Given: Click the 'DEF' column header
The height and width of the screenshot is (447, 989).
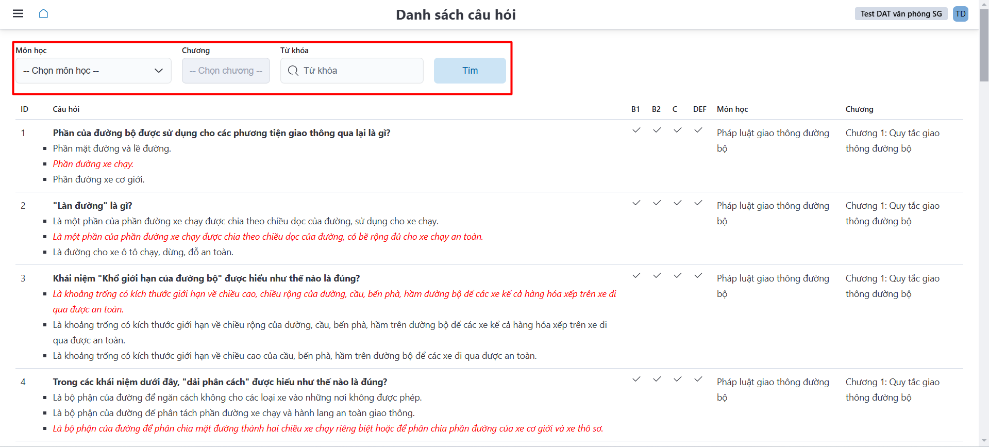Looking at the screenshot, I should (700, 109).
